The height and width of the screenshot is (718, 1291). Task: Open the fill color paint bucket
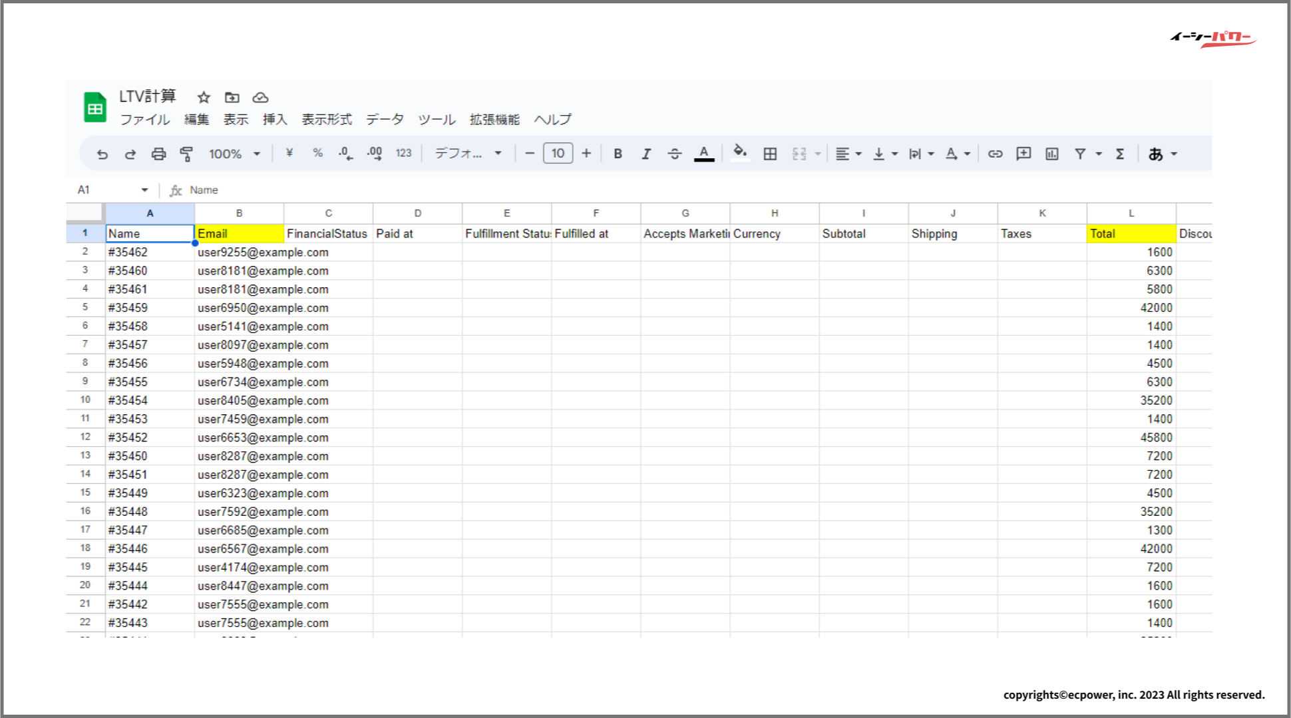[739, 153]
